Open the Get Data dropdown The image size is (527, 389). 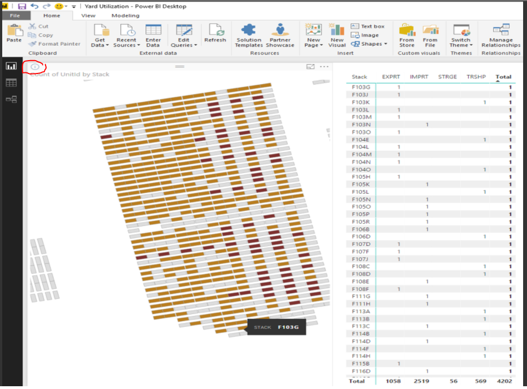100,35
